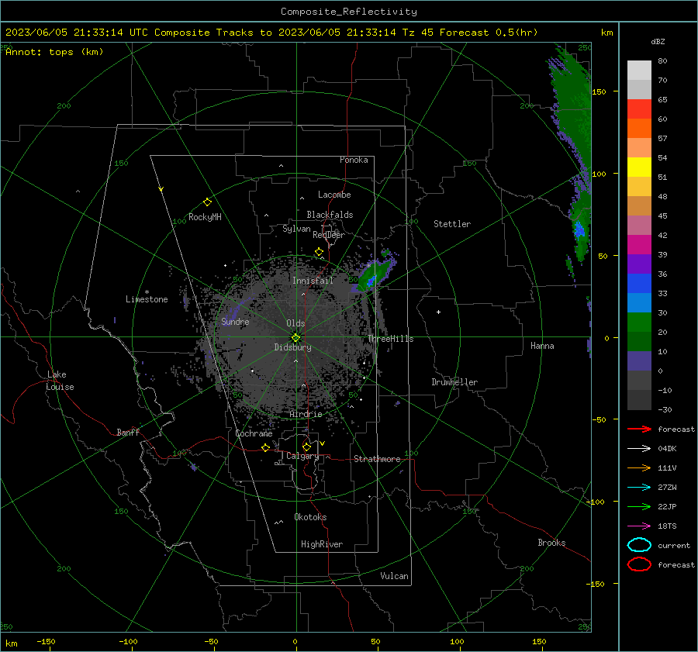Click the Calgary city label

tap(302, 456)
